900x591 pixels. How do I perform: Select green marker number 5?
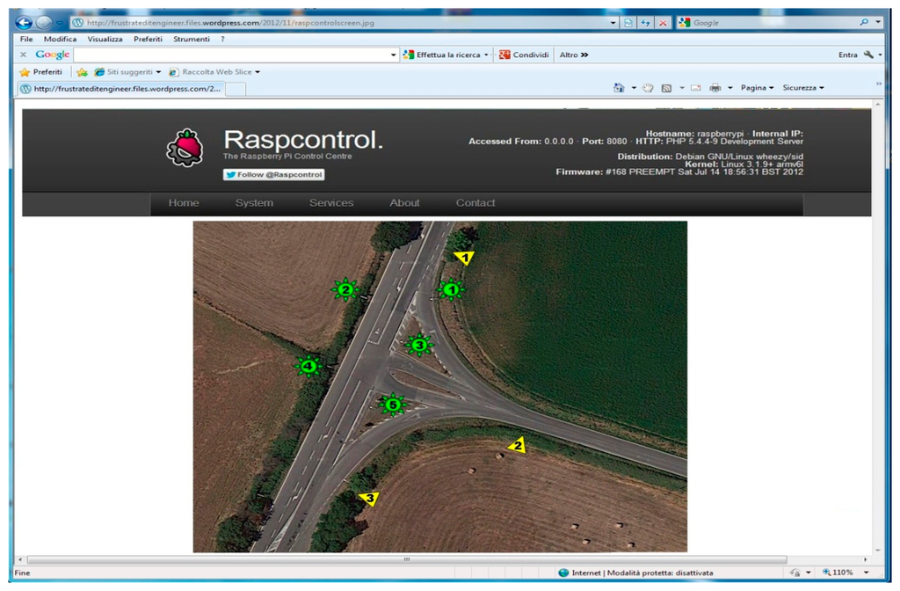[x=393, y=405]
